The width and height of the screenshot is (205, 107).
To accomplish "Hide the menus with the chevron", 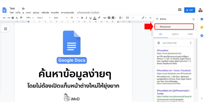I will (150, 18).
